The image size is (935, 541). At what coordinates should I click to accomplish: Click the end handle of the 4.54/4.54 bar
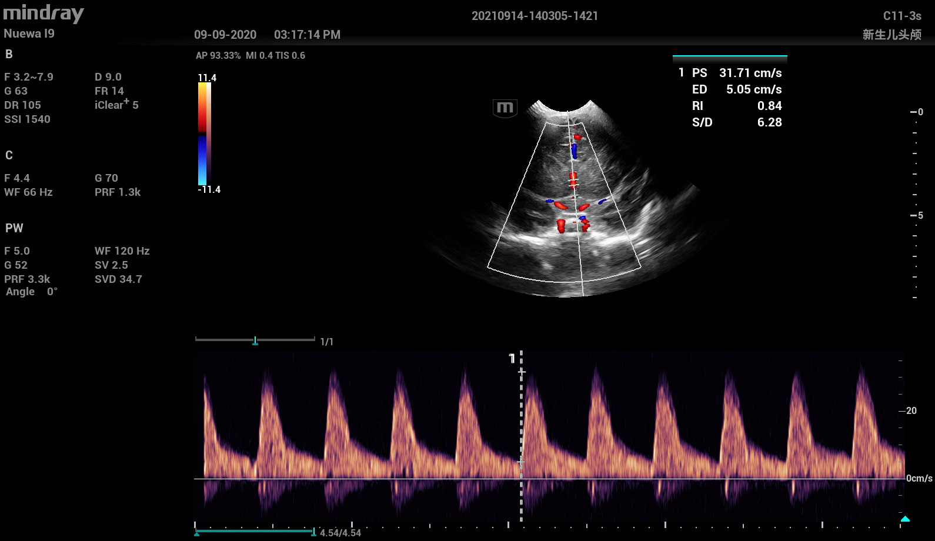click(x=313, y=532)
